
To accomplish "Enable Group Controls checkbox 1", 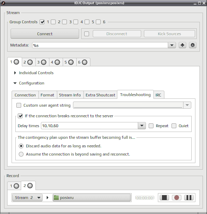I will coord(42,22).
